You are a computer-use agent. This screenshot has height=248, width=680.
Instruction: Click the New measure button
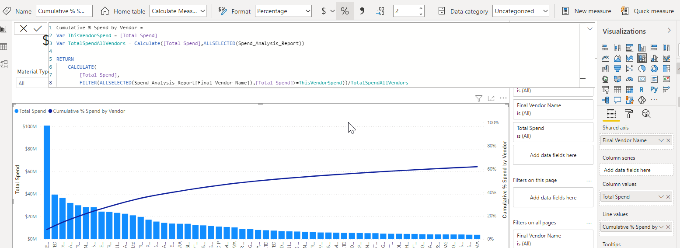coord(587,11)
